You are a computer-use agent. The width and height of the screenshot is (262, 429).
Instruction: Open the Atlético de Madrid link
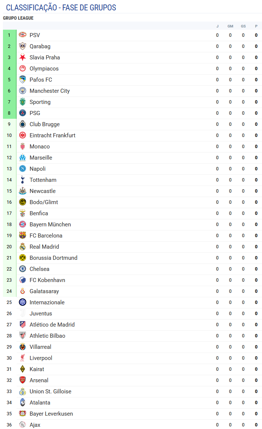pos(52,324)
